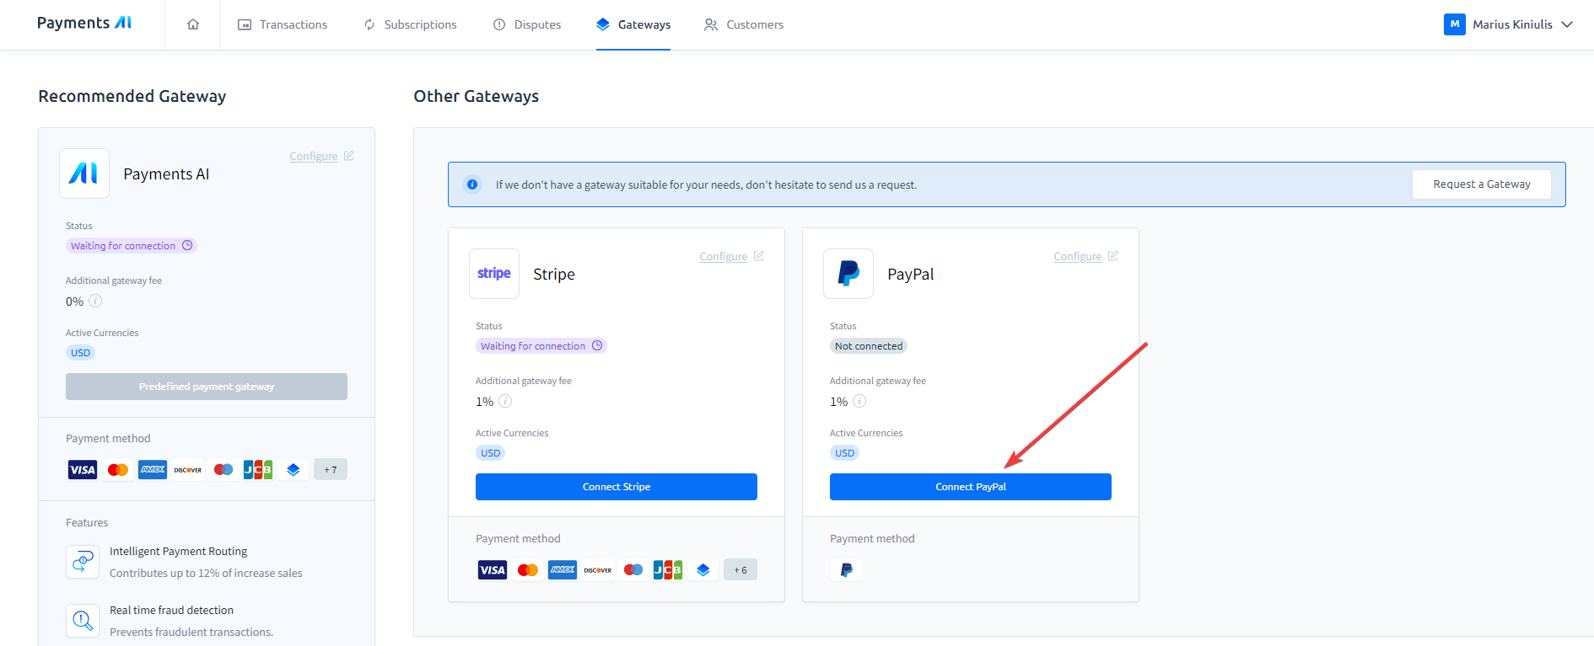Go to the Subscriptions tab

pos(410,24)
